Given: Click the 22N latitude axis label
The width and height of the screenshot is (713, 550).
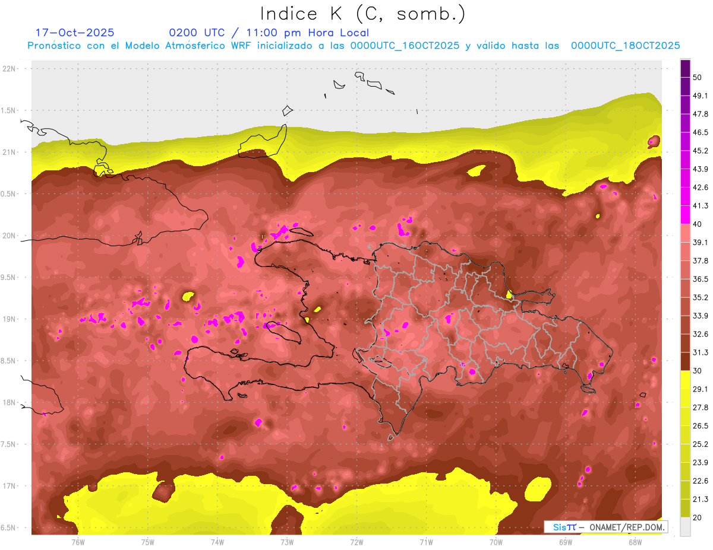Looking at the screenshot, I should point(10,69).
